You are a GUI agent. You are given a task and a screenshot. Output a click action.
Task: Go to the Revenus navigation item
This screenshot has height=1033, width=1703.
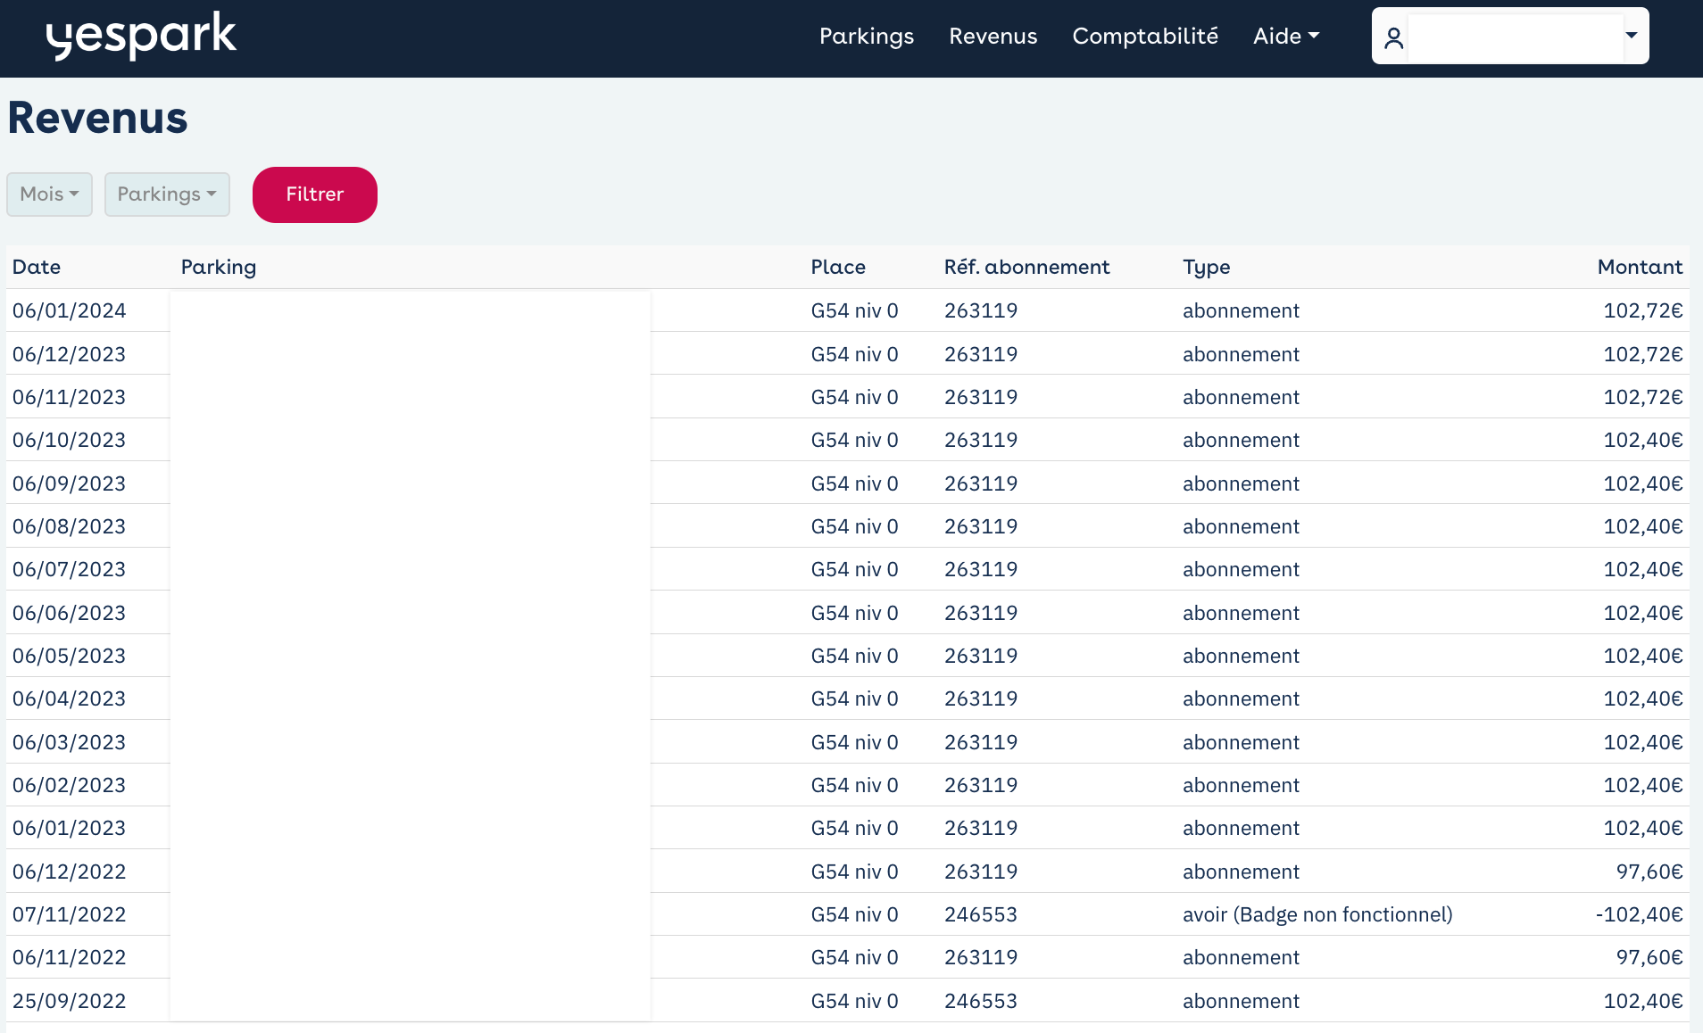tap(993, 36)
